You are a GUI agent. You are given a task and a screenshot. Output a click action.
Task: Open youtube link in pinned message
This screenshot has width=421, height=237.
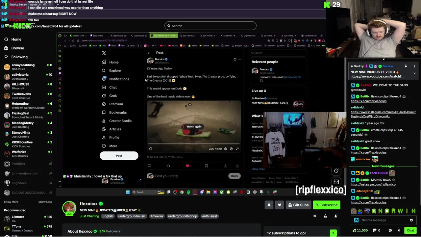377,76
